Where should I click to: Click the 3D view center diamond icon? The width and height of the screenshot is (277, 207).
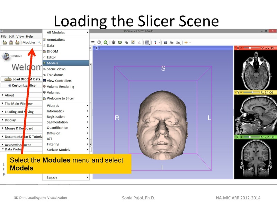(x=99, y=48)
